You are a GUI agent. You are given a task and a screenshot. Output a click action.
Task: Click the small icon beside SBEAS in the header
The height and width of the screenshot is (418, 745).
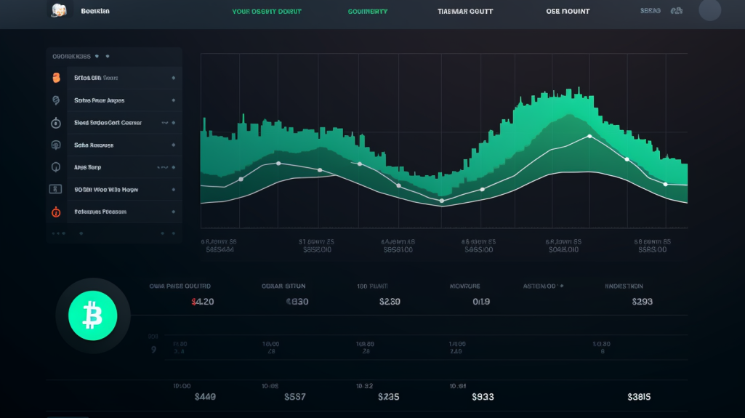(677, 11)
